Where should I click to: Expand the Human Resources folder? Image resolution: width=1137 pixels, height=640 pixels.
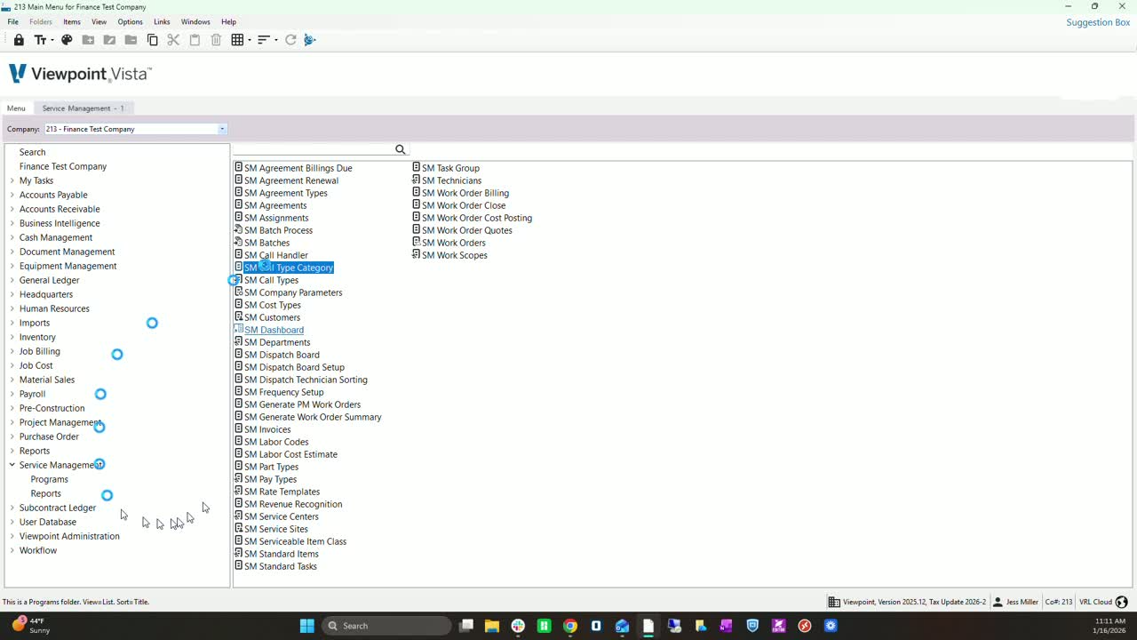click(12, 308)
